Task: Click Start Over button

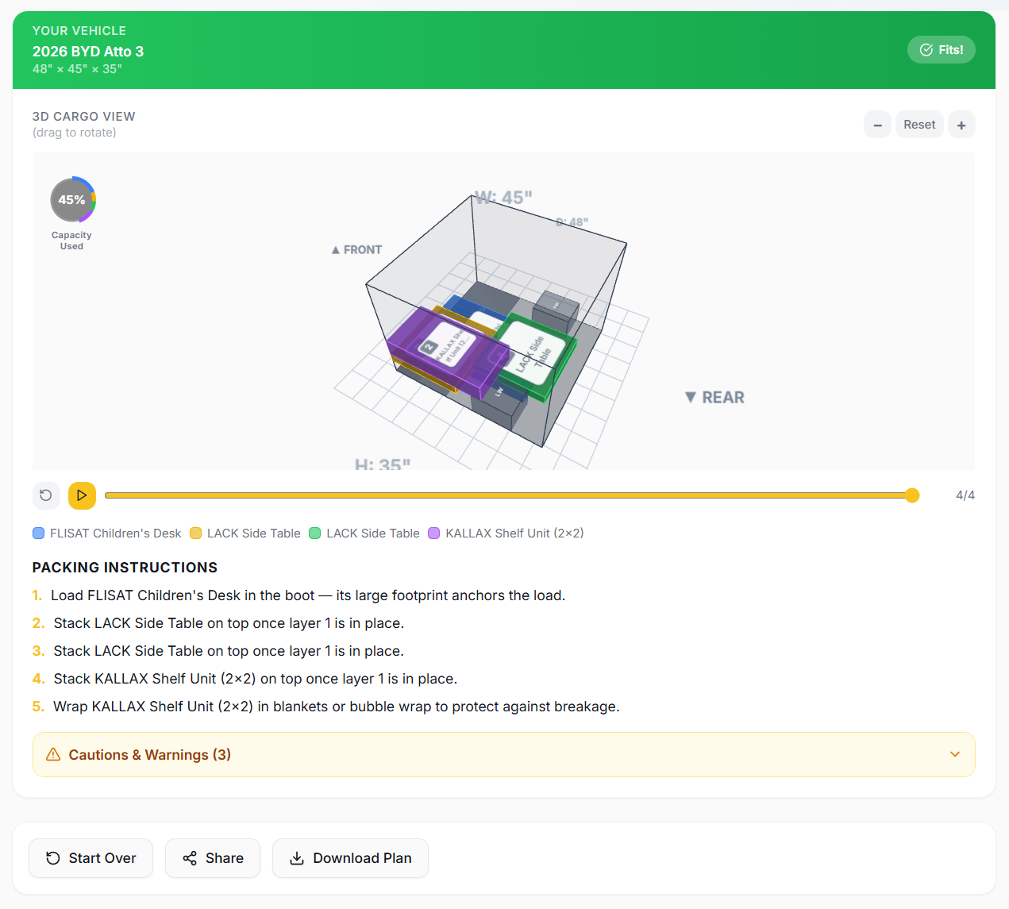Action: tap(91, 858)
